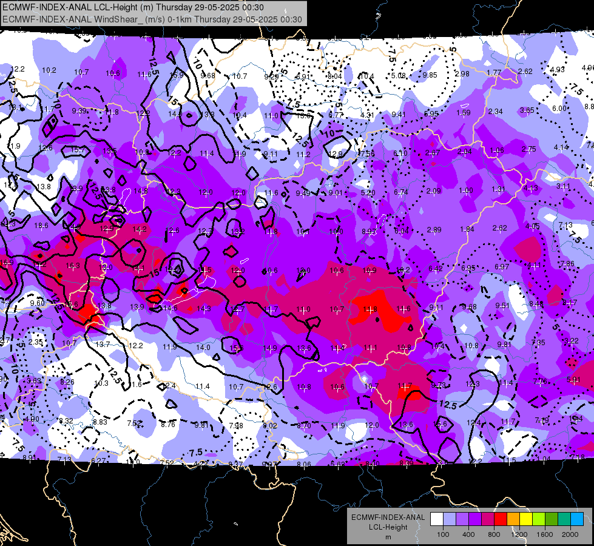Click the wind shear value 9.39
594x546 pixels.
pyautogui.click(x=79, y=110)
